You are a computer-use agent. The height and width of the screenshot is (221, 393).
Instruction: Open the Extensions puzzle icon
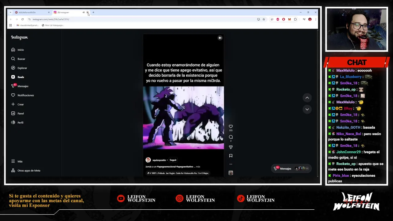click(295, 19)
